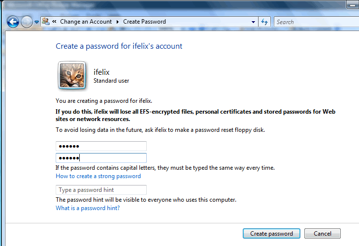Open the What is a password hint link
This screenshot has width=359, height=246.
(88, 208)
